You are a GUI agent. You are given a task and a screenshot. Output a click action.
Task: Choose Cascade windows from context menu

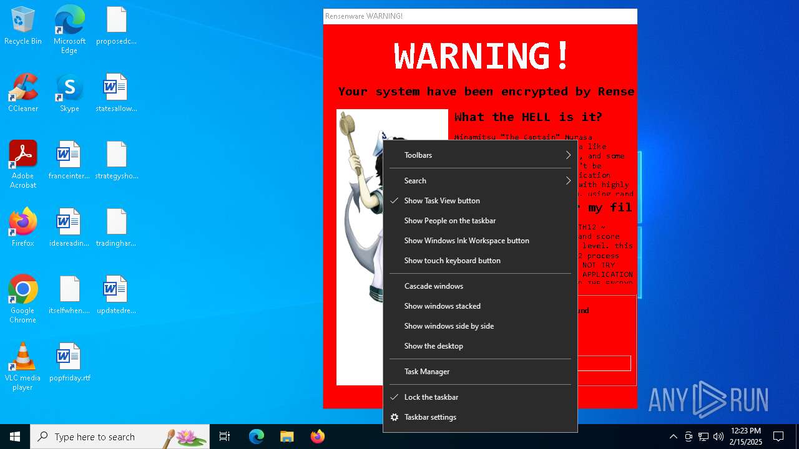tap(480, 286)
